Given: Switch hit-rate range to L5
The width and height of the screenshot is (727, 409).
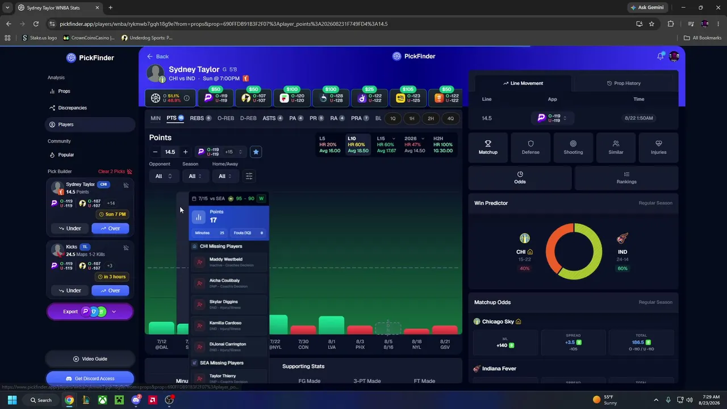Looking at the screenshot, I should pos(330,144).
